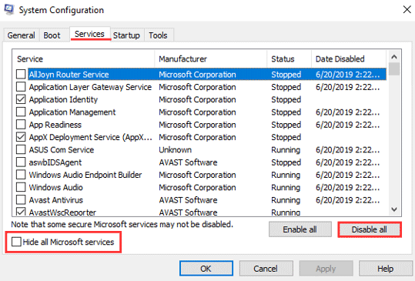Image resolution: width=415 pixels, height=281 pixels.
Task: Select Application Layer Gateway Service row name
Action: 90,87
